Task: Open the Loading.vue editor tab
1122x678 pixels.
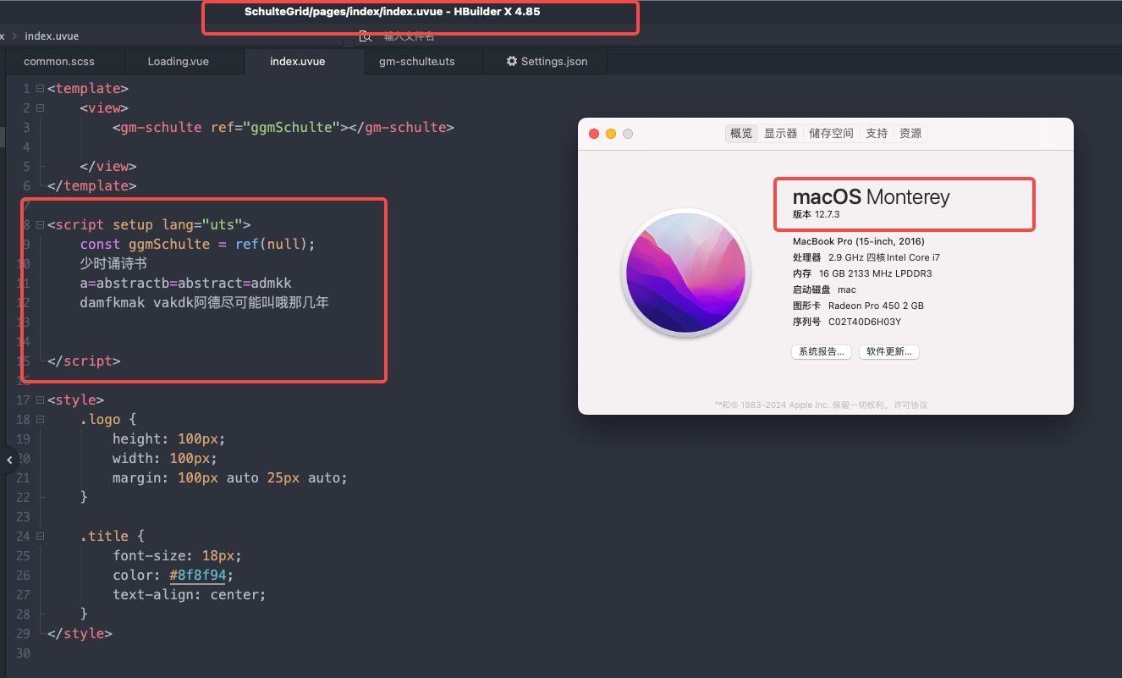Action: point(178,62)
